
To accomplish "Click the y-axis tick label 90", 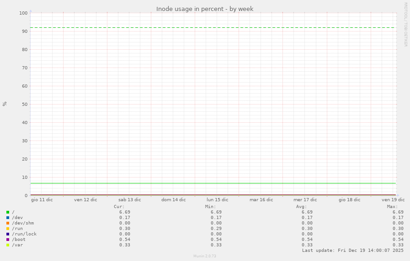I will click(x=25, y=31).
